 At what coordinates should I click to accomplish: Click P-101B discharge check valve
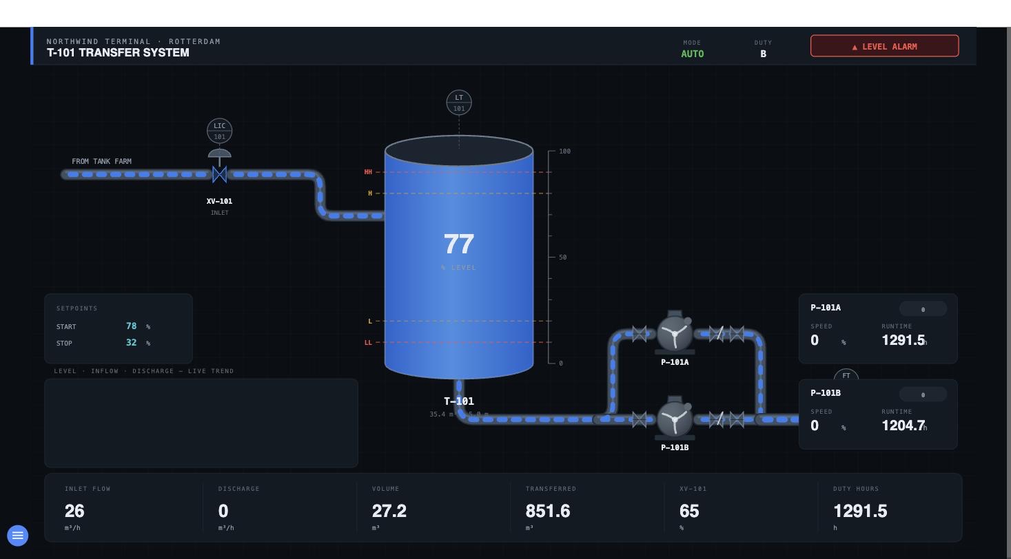click(x=717, y=419)
